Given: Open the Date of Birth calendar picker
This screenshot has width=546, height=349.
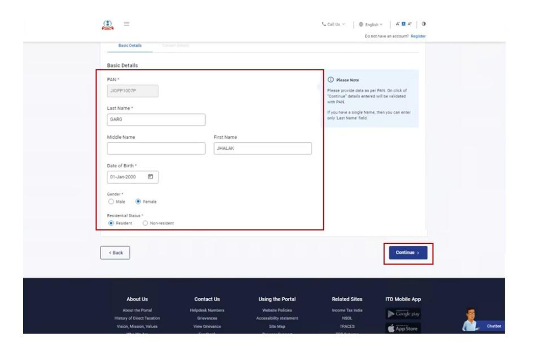Looking at the screenshot, I should click(150, 175).
